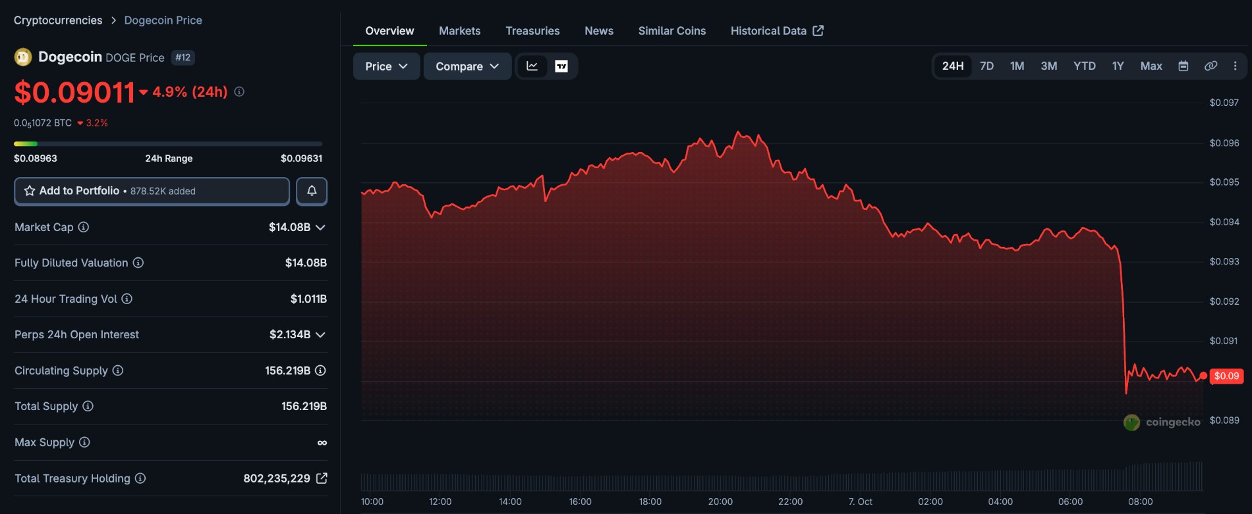This screenshot has width=1252, height=514.
Task: Open price alert bell icon
Action: tap(312, 191)
